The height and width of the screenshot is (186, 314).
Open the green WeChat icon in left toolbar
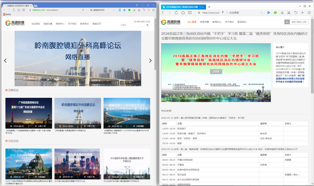[129, 10]
